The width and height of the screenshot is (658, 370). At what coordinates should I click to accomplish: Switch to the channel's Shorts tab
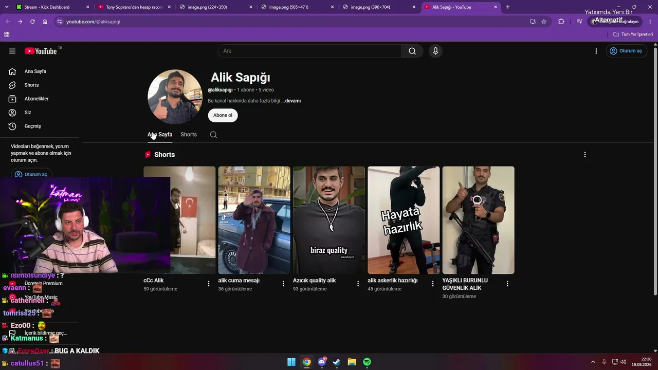(189, 135)
